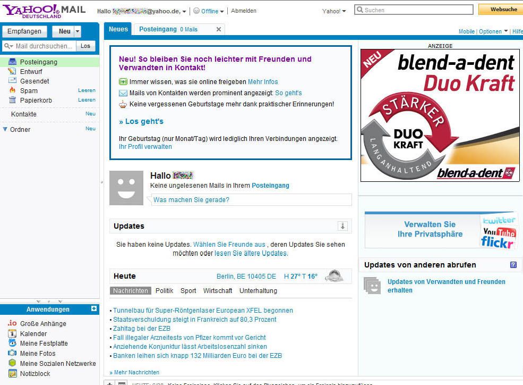Collapse the Updates section arrow button

[342, 226]
